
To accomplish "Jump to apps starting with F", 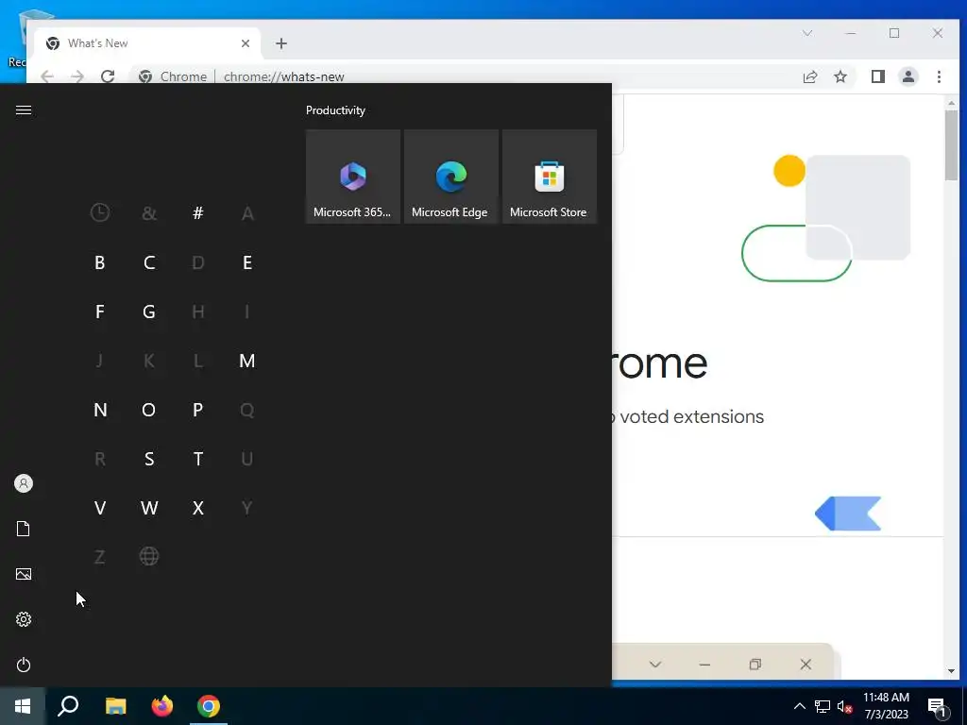I will click(100, 312).
